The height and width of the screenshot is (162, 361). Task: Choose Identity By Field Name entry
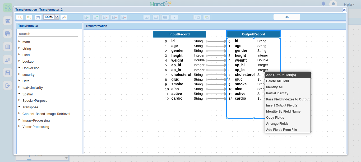(288, 112)
